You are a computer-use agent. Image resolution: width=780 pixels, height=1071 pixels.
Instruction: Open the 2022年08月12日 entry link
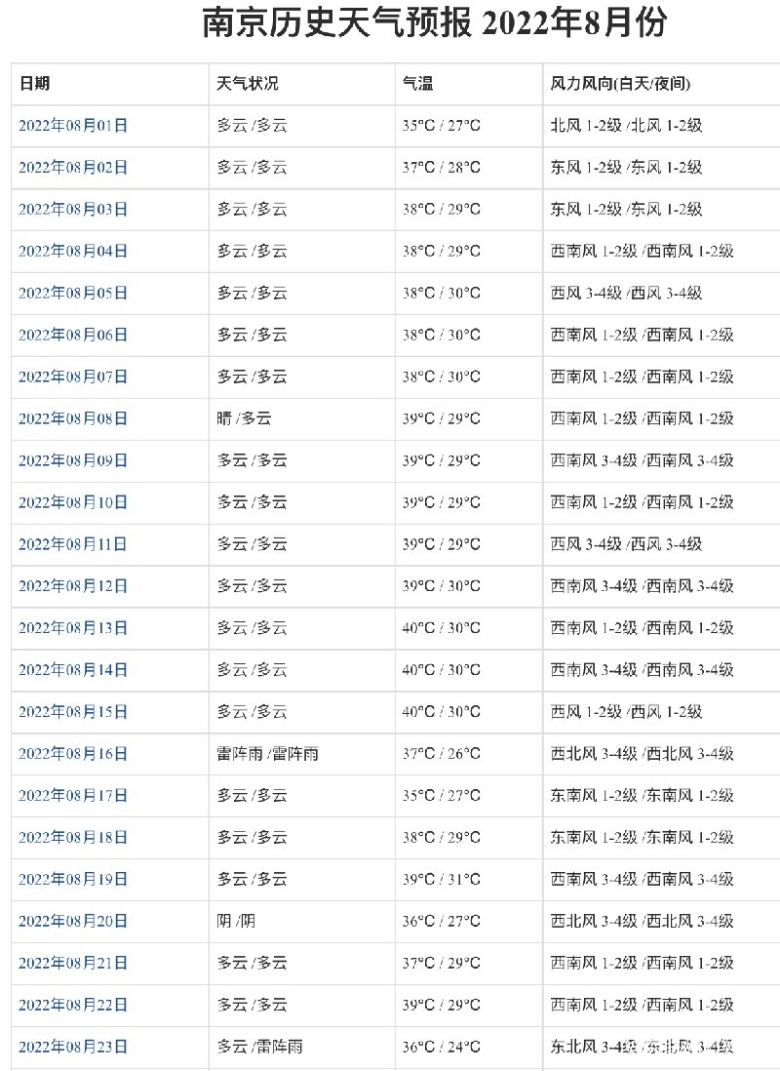point(73,586)
